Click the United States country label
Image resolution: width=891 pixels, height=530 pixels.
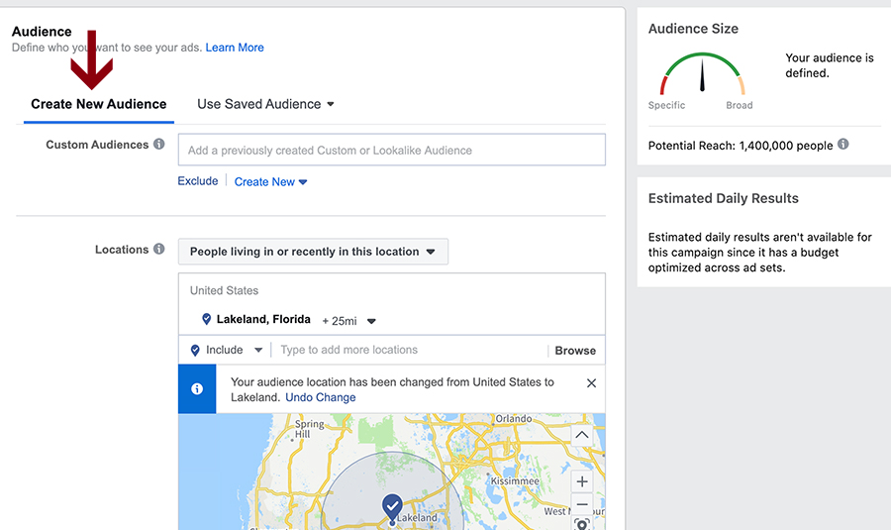point(224,290)
